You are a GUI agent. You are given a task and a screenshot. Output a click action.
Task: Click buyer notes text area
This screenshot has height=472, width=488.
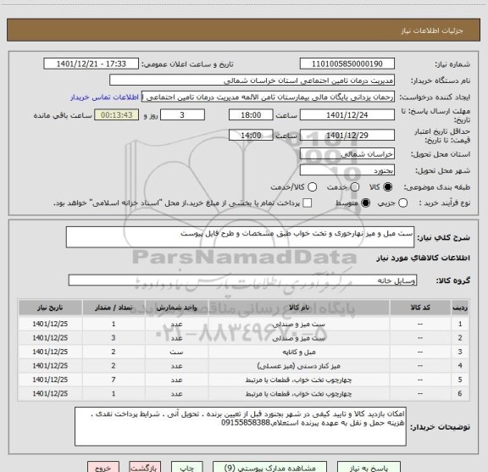point(241,426)
